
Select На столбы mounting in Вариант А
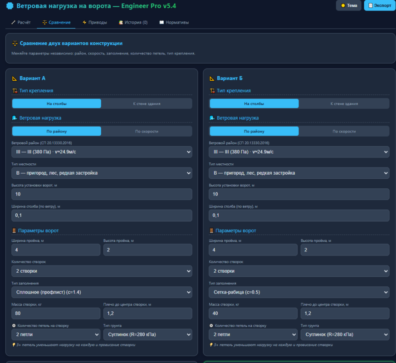[57, 103]
